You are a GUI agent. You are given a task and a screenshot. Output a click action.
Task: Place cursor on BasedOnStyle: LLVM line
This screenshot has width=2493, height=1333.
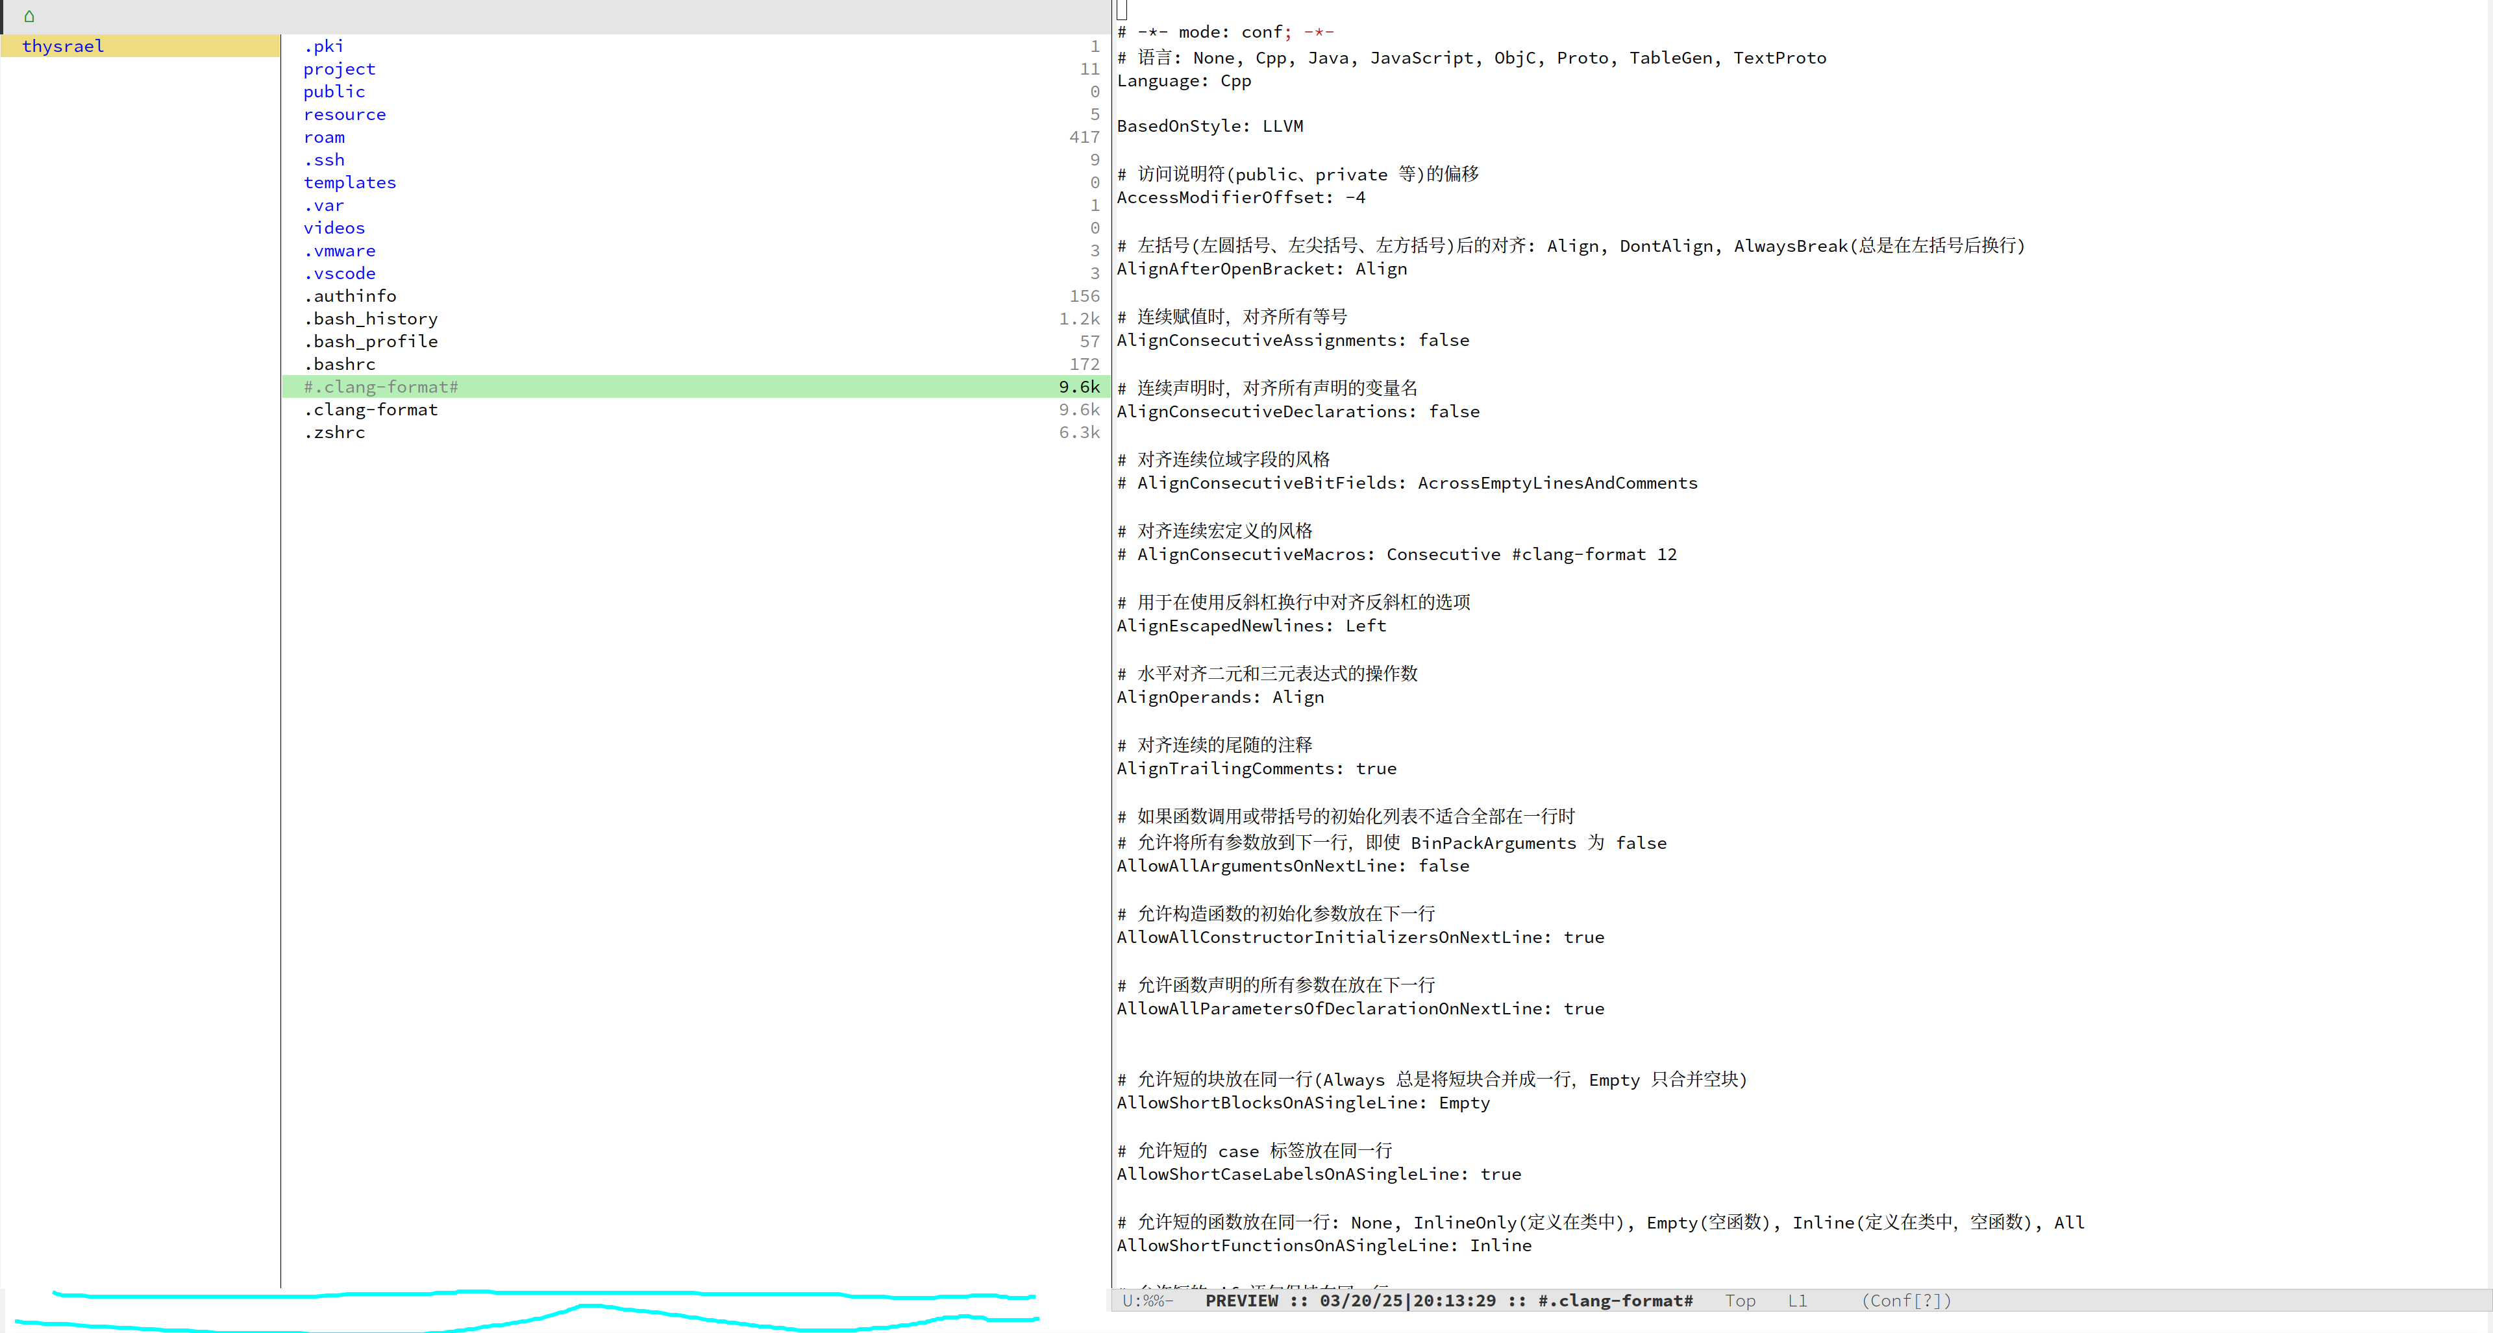point(1209,127)
